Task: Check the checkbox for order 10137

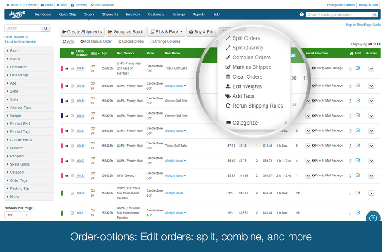Action: click(x=72, y=131)
